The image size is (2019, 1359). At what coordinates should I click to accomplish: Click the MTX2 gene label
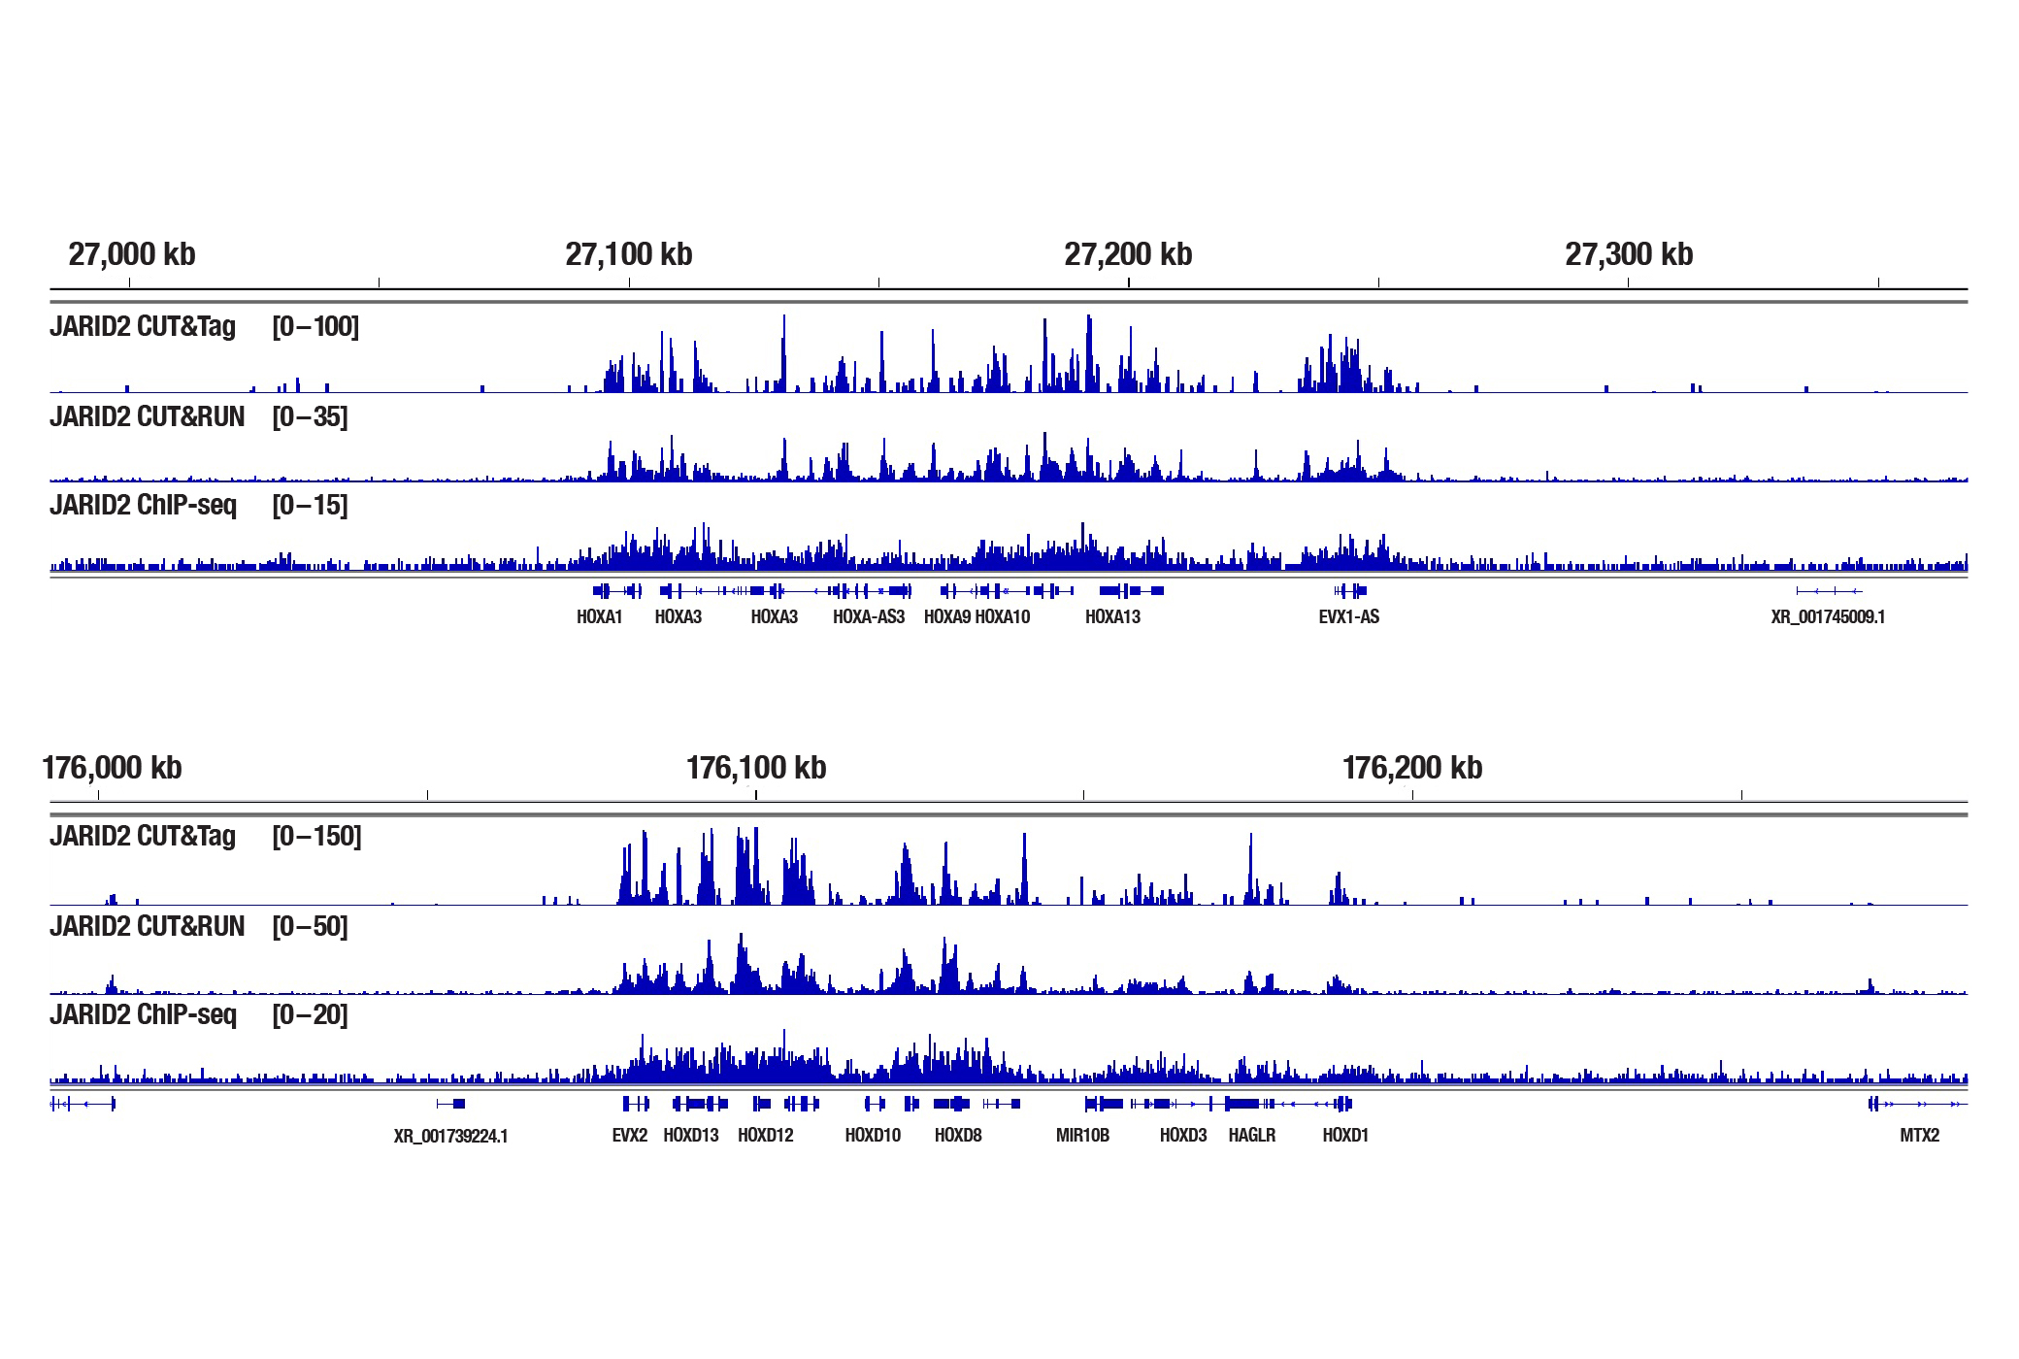(1920, 1136)
